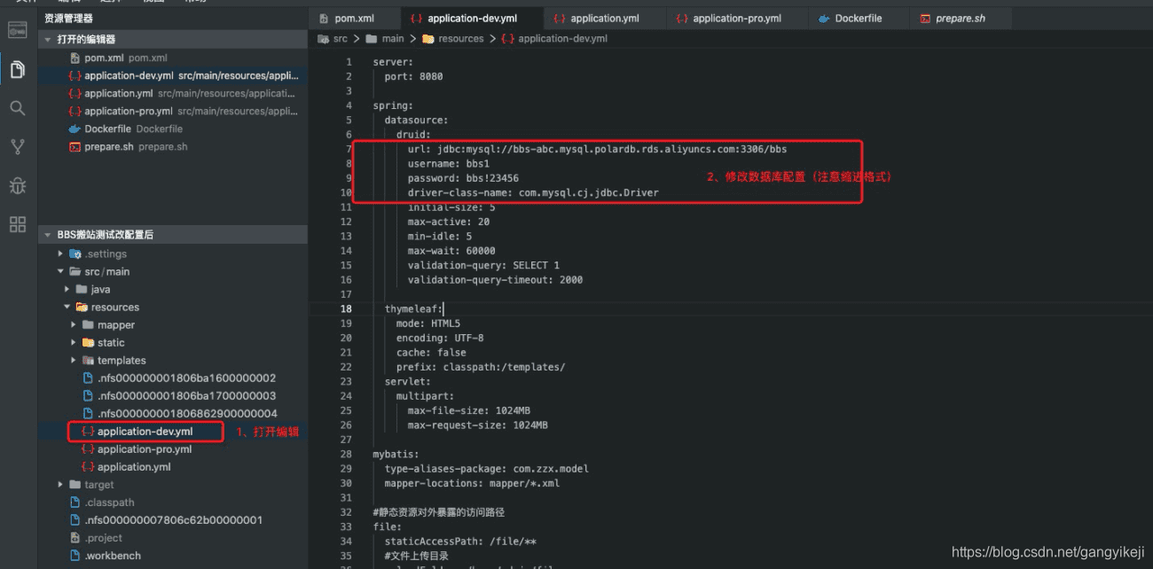The height and width of the screenshot is (569, 1153).
Task: Collapse the resources folder arrow
Action: point(67,307)
